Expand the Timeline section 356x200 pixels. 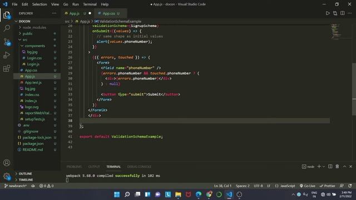[x=37, y=180]
